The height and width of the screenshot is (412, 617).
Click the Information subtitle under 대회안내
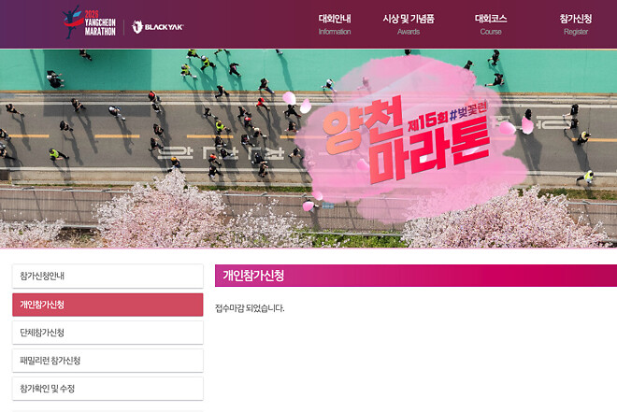pyautogui.click(x=335, y=32)
